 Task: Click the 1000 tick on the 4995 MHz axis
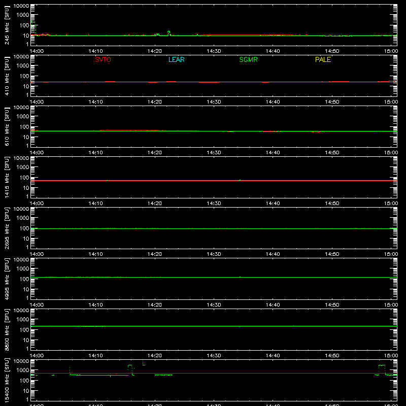coord(23,268)
